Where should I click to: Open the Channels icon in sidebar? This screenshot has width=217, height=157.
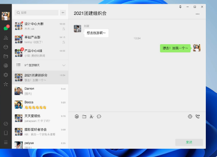[6, 75]
